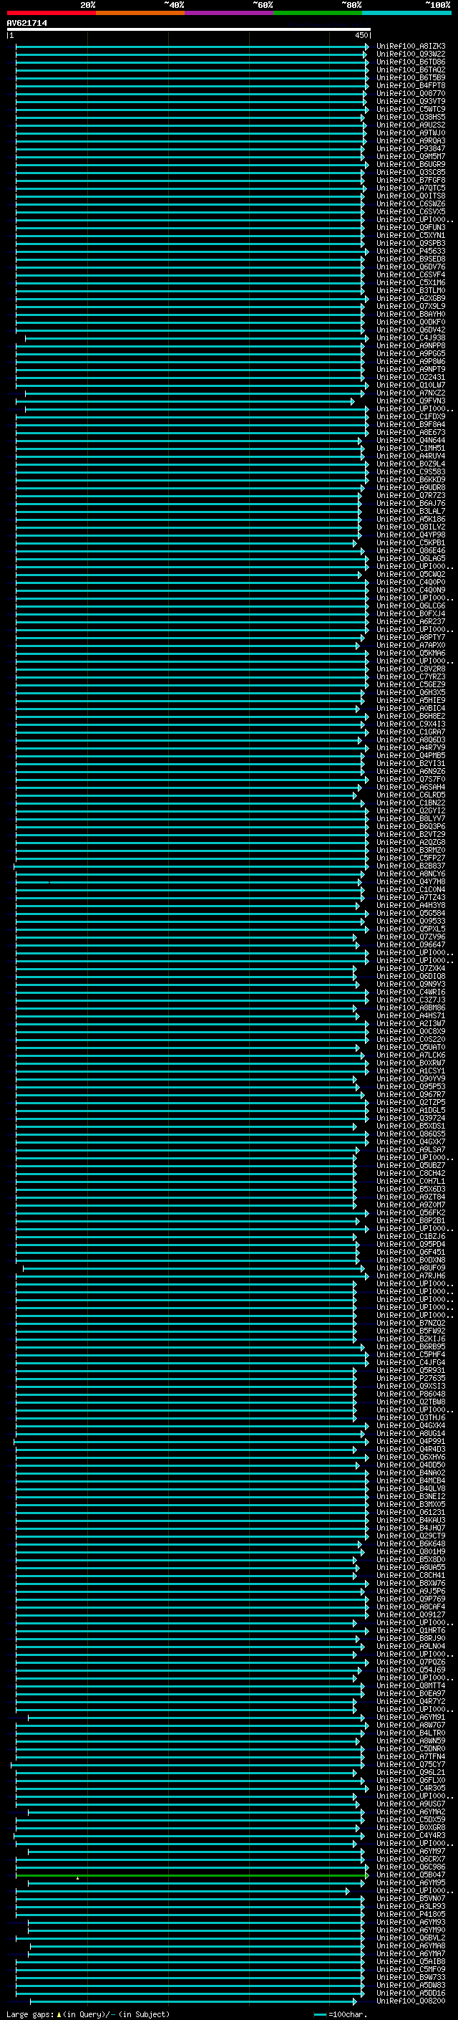Screen dimensions: 458x2020
Task: Click the UniRef100_A9USG7 label
Action: point(410,1804)
